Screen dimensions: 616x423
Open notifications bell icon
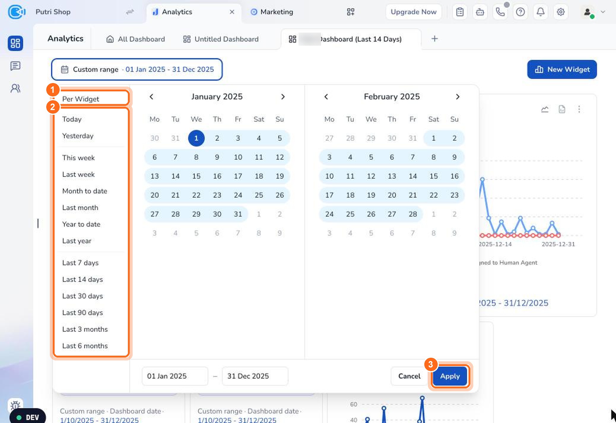click(541, 12)
